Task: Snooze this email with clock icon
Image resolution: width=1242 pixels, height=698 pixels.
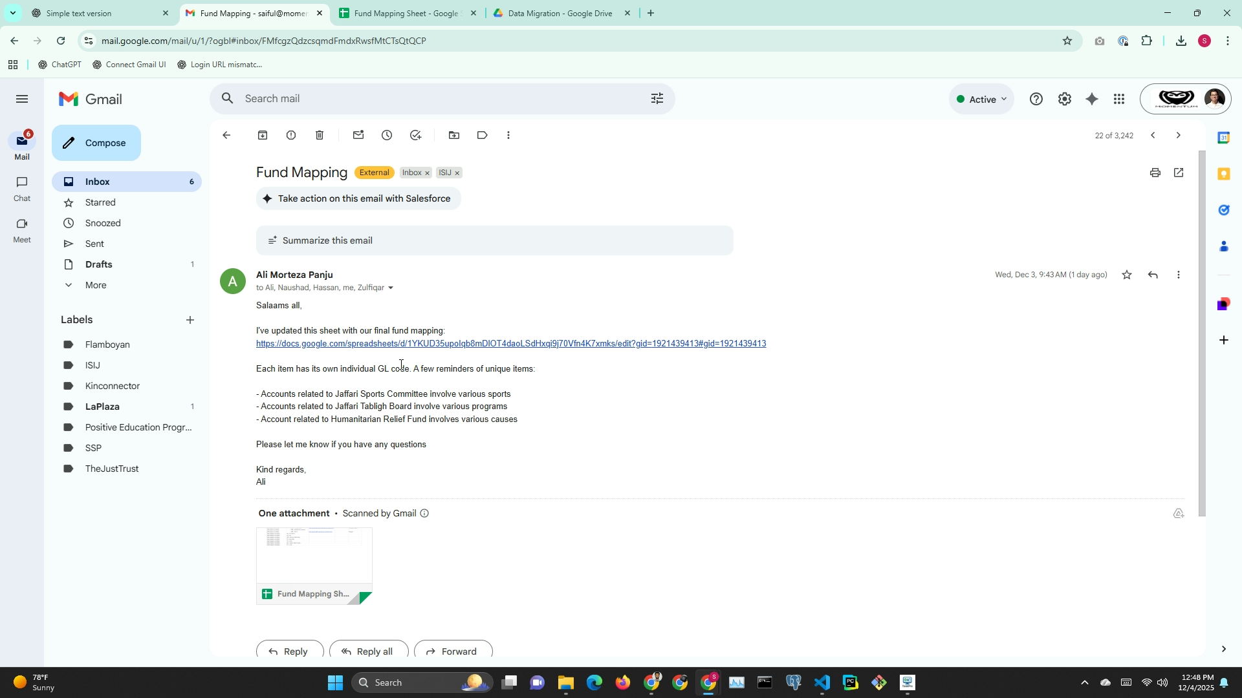Action: click(387, 135)
